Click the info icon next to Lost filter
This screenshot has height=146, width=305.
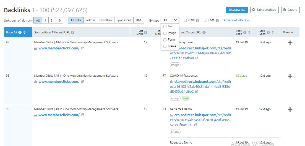217,20
